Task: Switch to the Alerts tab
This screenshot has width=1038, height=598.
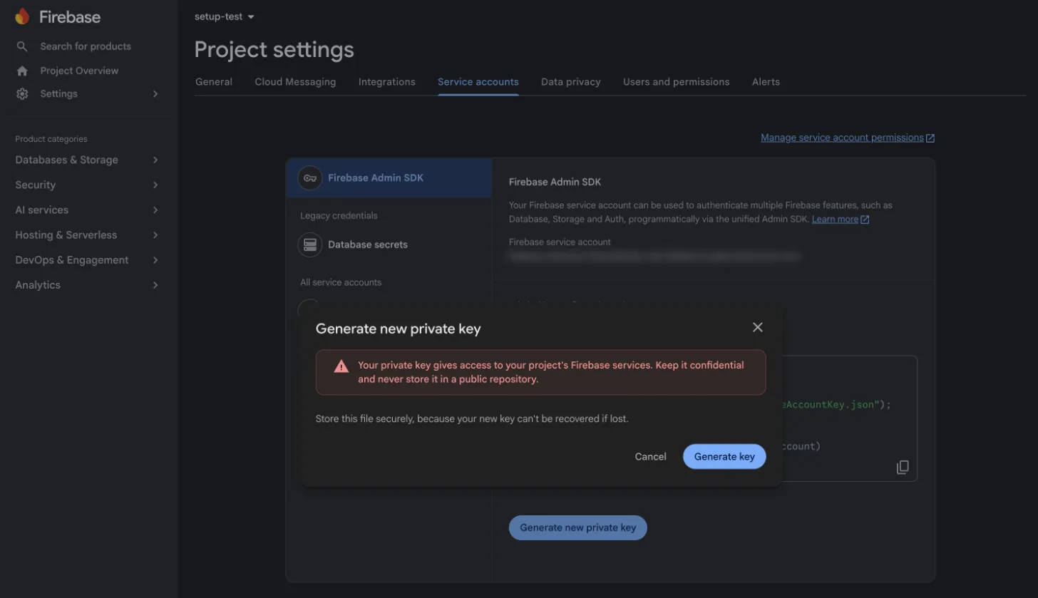Action: click(x=766, y=82)
